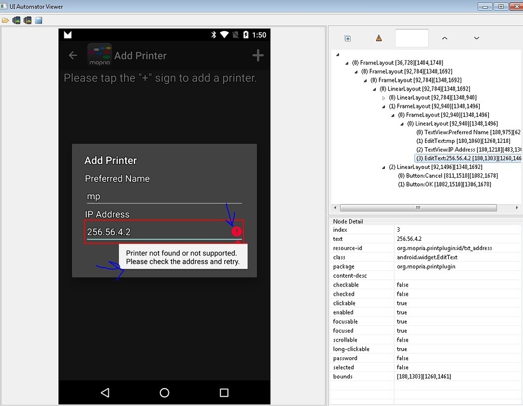Capture a compressed device screenshot
The image size is (523, 406).
(x=28, y=19)
